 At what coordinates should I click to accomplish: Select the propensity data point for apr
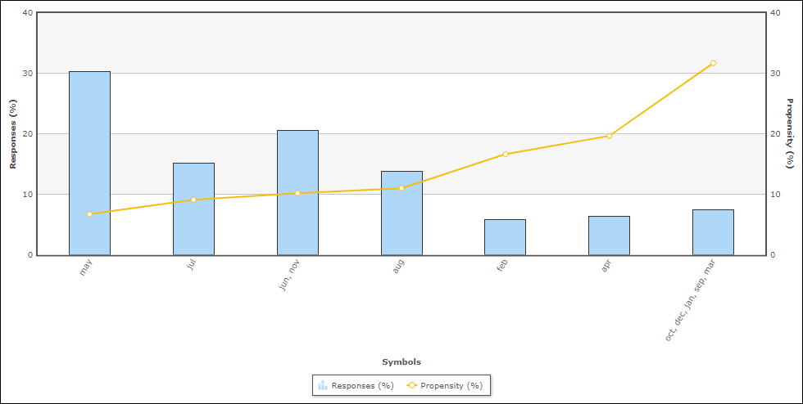(609, 136)
